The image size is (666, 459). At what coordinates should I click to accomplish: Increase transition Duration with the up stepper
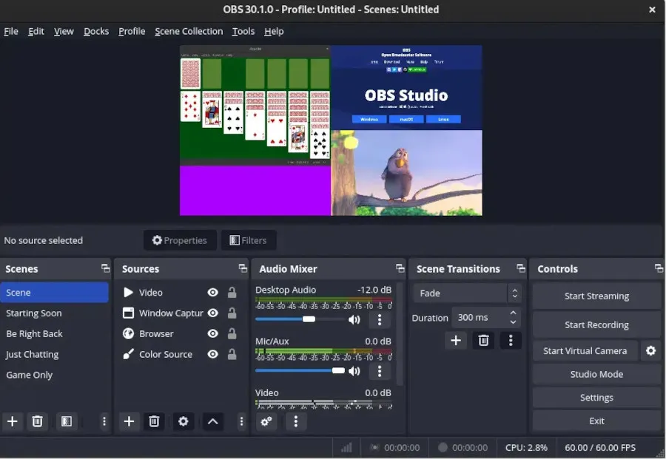coord(512,313)
